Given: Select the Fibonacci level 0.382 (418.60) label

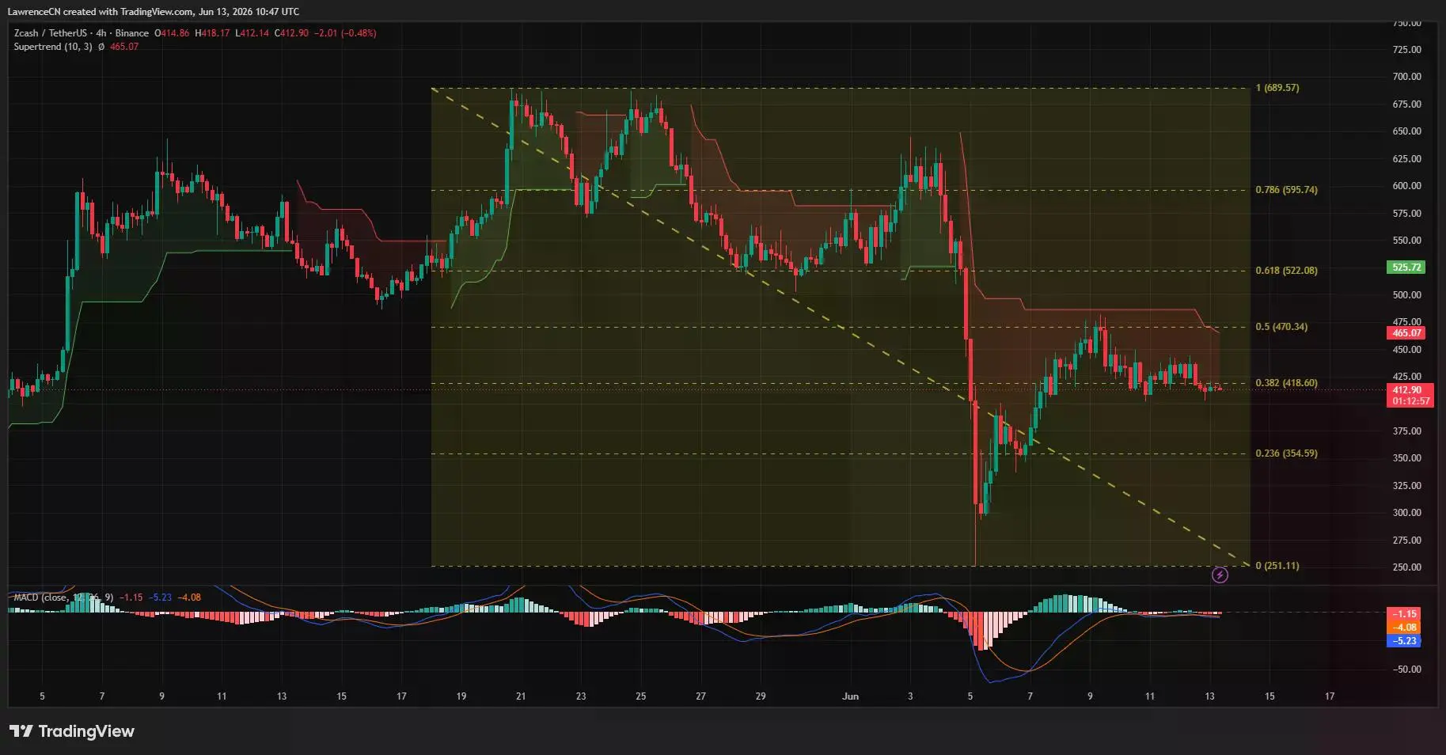Looking at the screenshot, I should coord(1286,383).
